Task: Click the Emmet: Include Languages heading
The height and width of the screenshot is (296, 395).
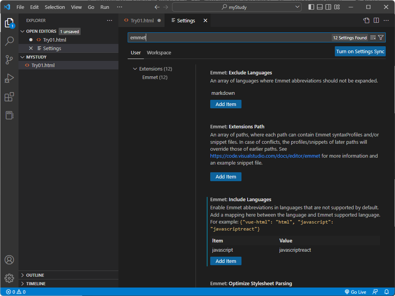Action: click(x=241, y=200)
